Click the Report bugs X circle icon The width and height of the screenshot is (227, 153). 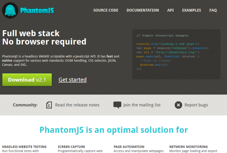coord(178,105)
